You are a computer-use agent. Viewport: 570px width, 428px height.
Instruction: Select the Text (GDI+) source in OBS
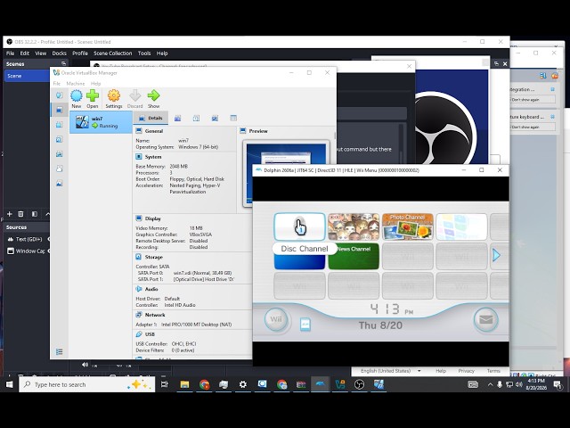pos(28,239)
